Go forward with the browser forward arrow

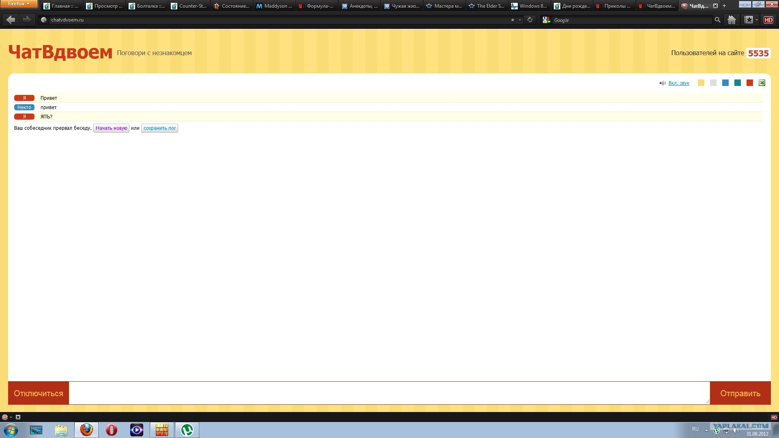(27, 20)
